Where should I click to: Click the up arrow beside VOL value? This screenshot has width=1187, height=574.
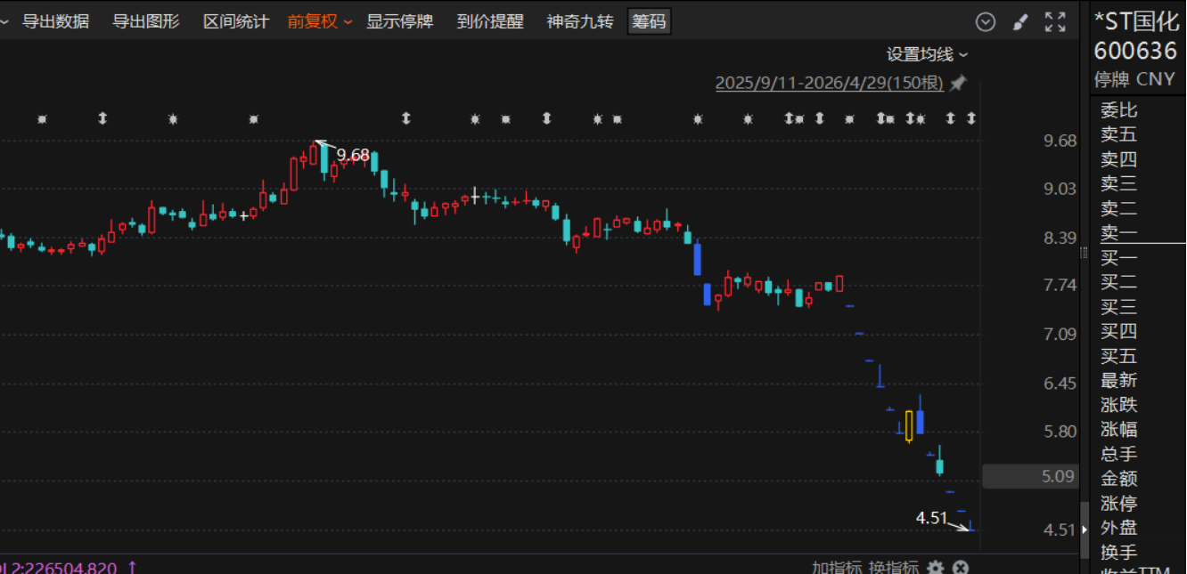click(x=133, y=568)
